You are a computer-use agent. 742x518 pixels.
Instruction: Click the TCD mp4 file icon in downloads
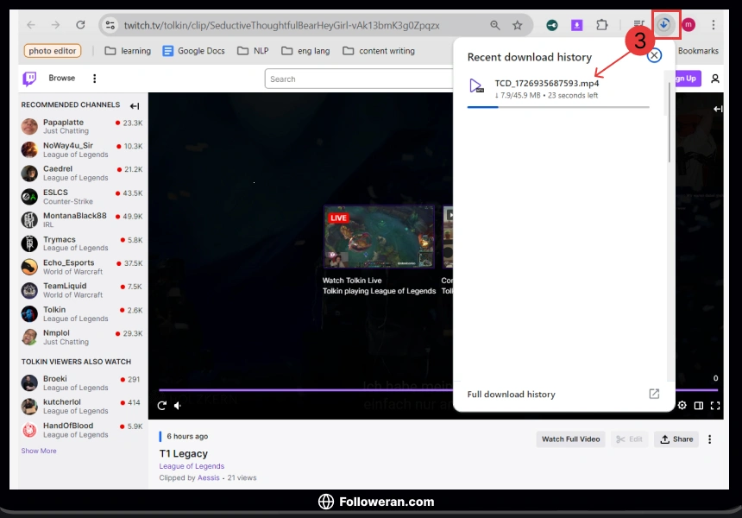pyautogui.click(x=476, y=85)
